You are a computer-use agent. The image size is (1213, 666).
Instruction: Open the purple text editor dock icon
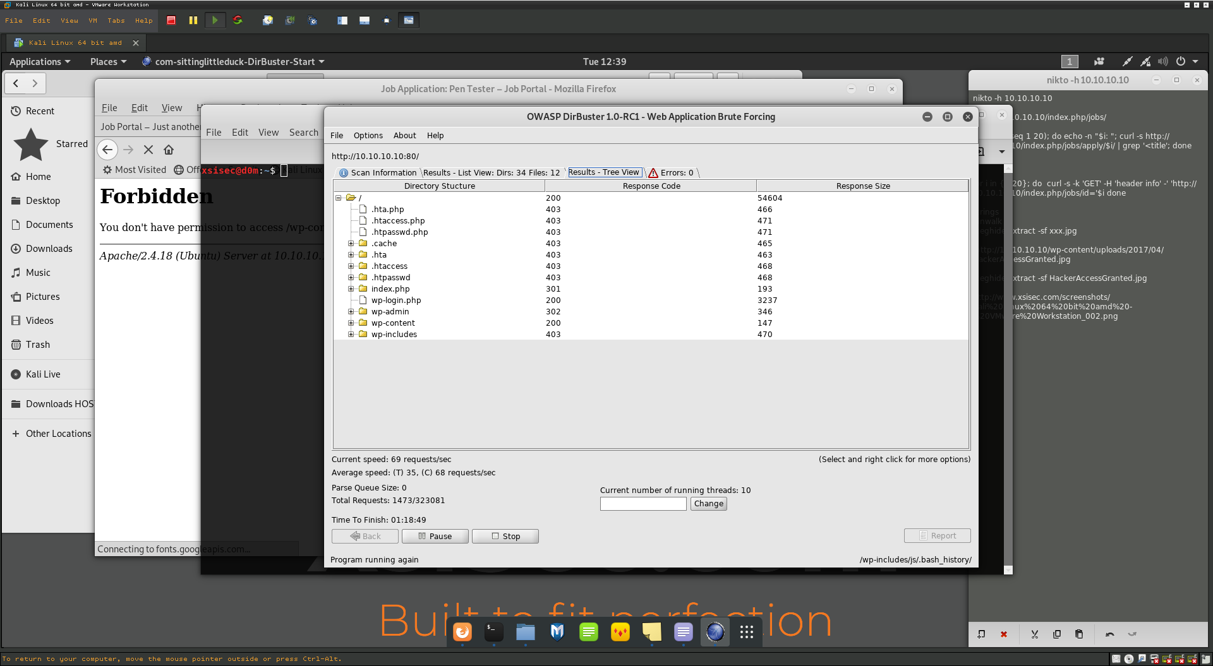pos(684,631)
